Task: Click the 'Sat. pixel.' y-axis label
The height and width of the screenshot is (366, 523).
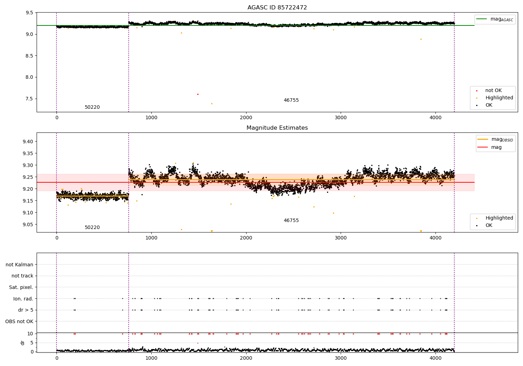Action: pos(21,287)
